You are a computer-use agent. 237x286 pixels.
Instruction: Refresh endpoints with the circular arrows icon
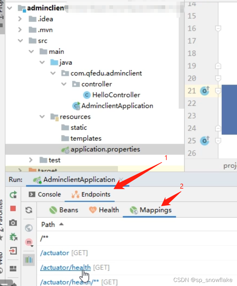click(x=29, y=210)
